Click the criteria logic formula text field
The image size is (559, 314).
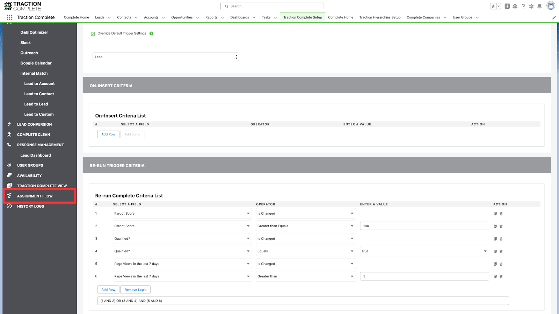303,301
